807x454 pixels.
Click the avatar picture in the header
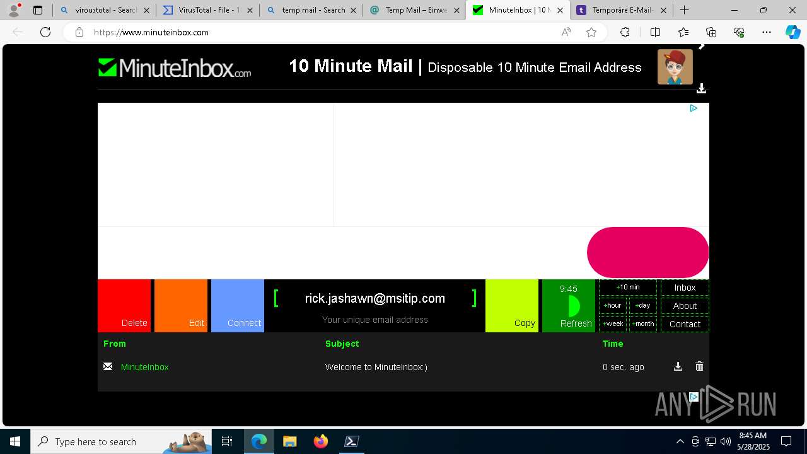[675, 67]
